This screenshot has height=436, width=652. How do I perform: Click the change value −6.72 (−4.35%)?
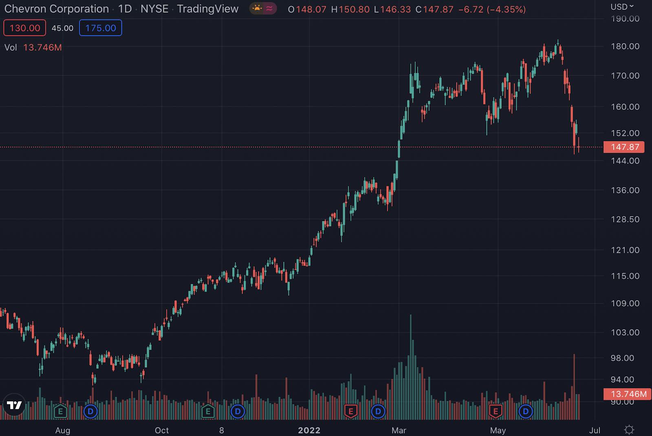tap(492, 9)
